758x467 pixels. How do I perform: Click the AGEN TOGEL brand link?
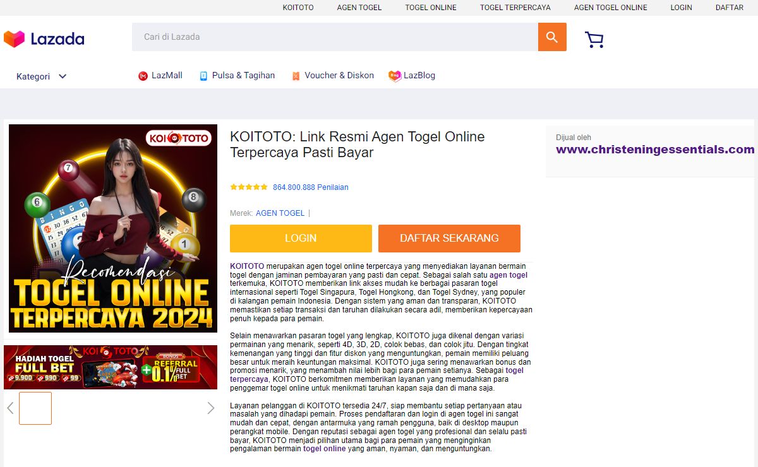(280, 213)
